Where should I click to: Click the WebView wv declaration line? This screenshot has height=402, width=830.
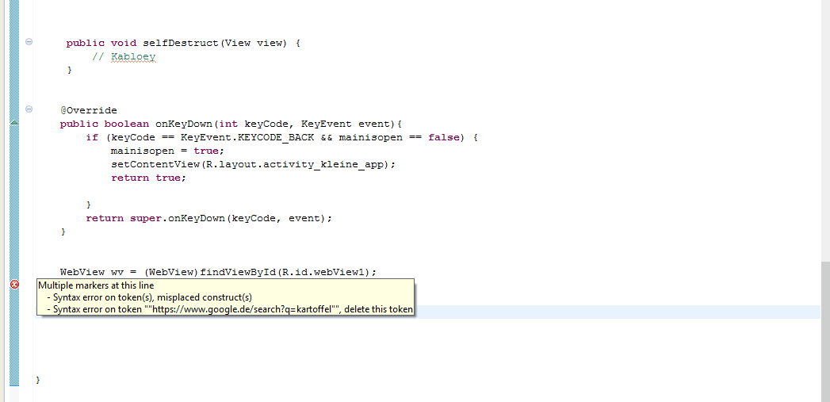point(218,272)
